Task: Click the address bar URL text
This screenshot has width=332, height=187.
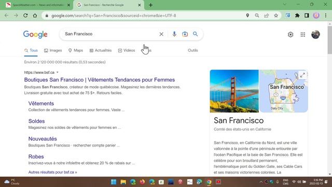Action: click(x=114, y=16)
